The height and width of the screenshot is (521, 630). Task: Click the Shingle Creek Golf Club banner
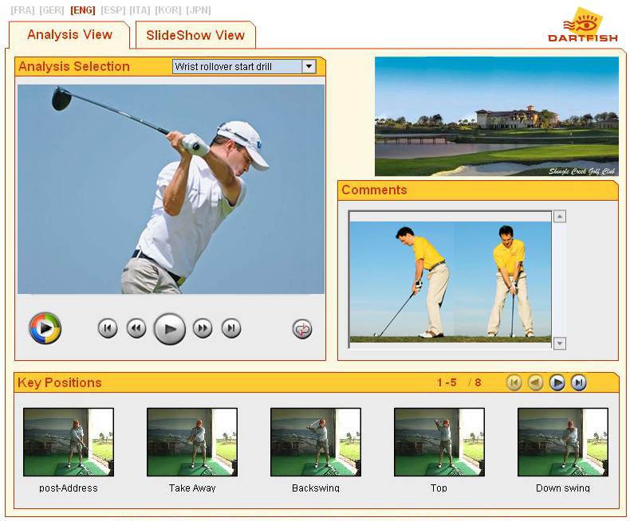click(497, 116)
